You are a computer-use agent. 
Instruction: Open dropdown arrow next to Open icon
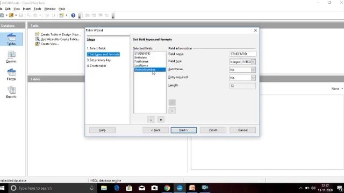(x=16, y=16)
